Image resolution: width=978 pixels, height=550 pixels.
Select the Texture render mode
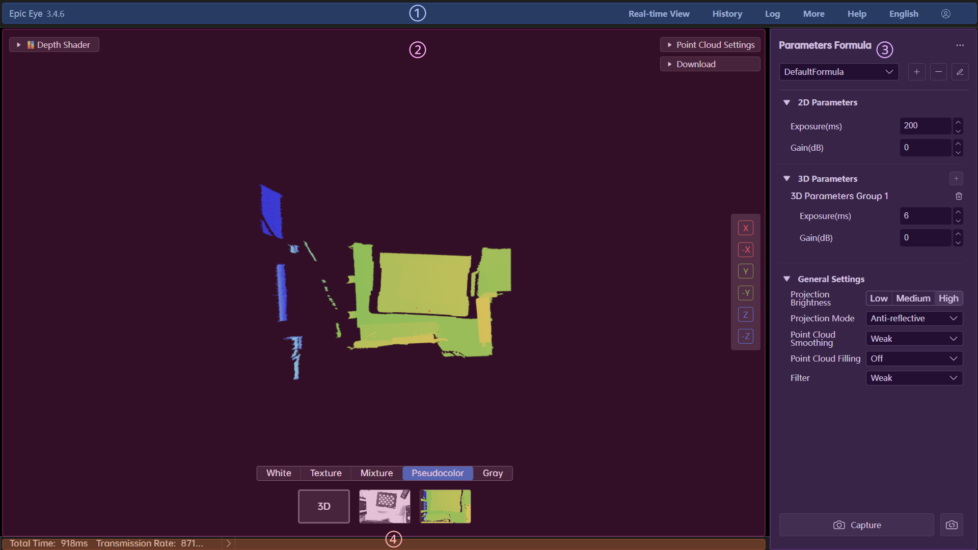coord(325,473)
